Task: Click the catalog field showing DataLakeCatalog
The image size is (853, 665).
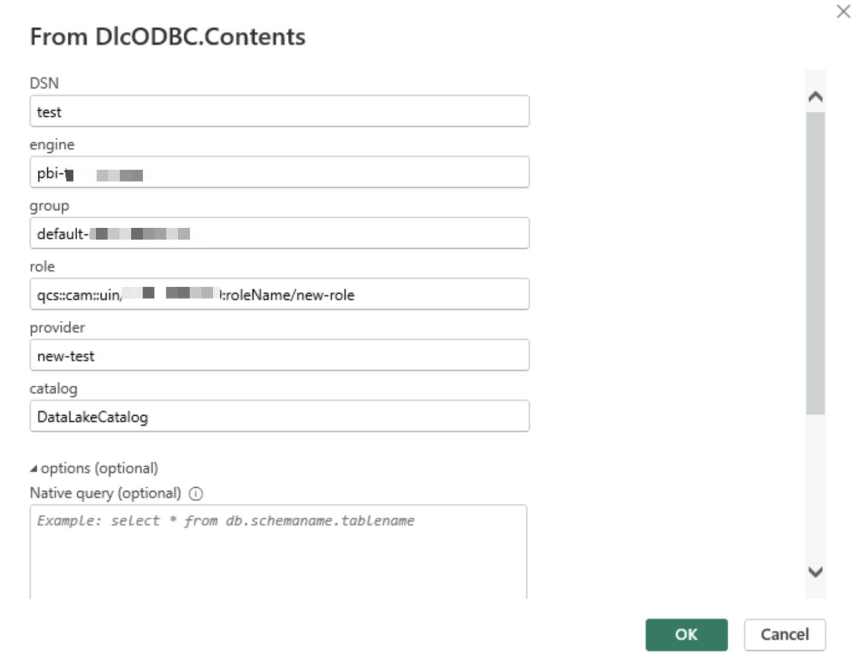Action: 279,417
